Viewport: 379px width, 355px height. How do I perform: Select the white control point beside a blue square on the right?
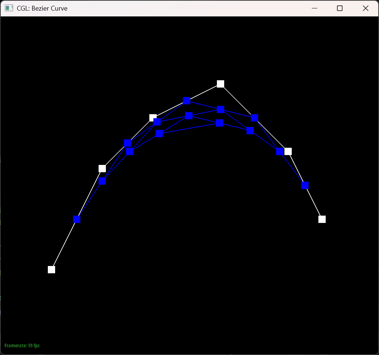(x=288, y=151)
